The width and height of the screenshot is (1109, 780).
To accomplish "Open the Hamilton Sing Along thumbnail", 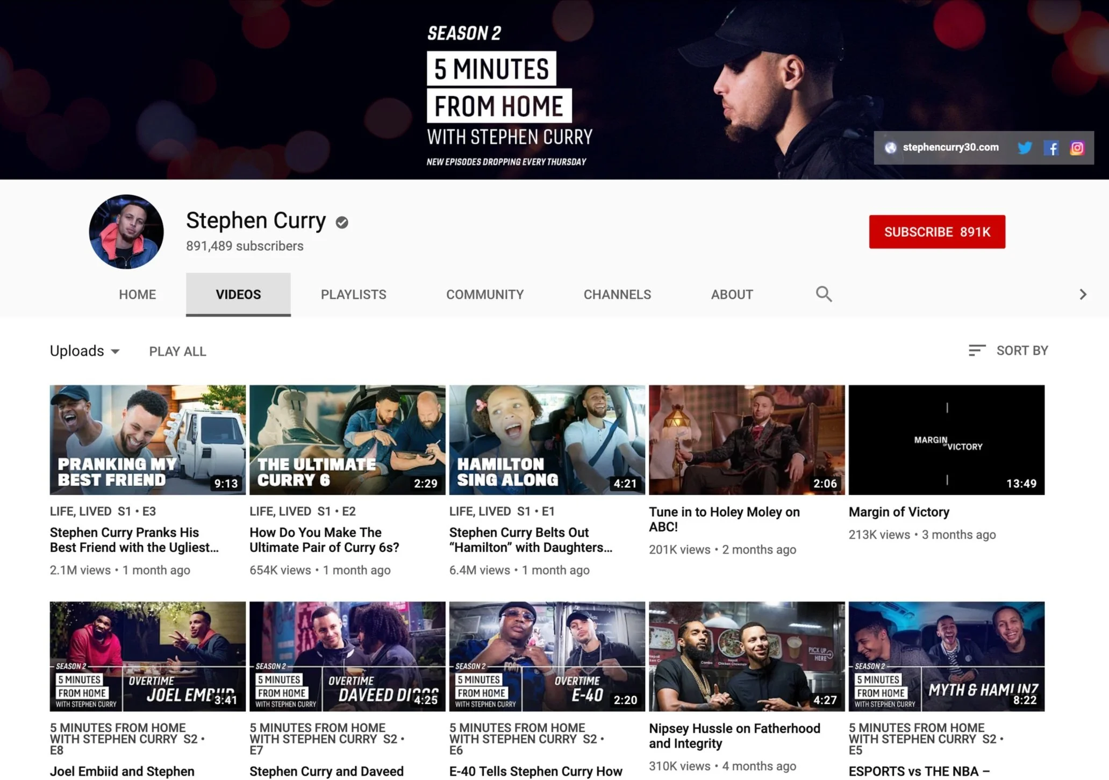I will click(x=547, y=439).
